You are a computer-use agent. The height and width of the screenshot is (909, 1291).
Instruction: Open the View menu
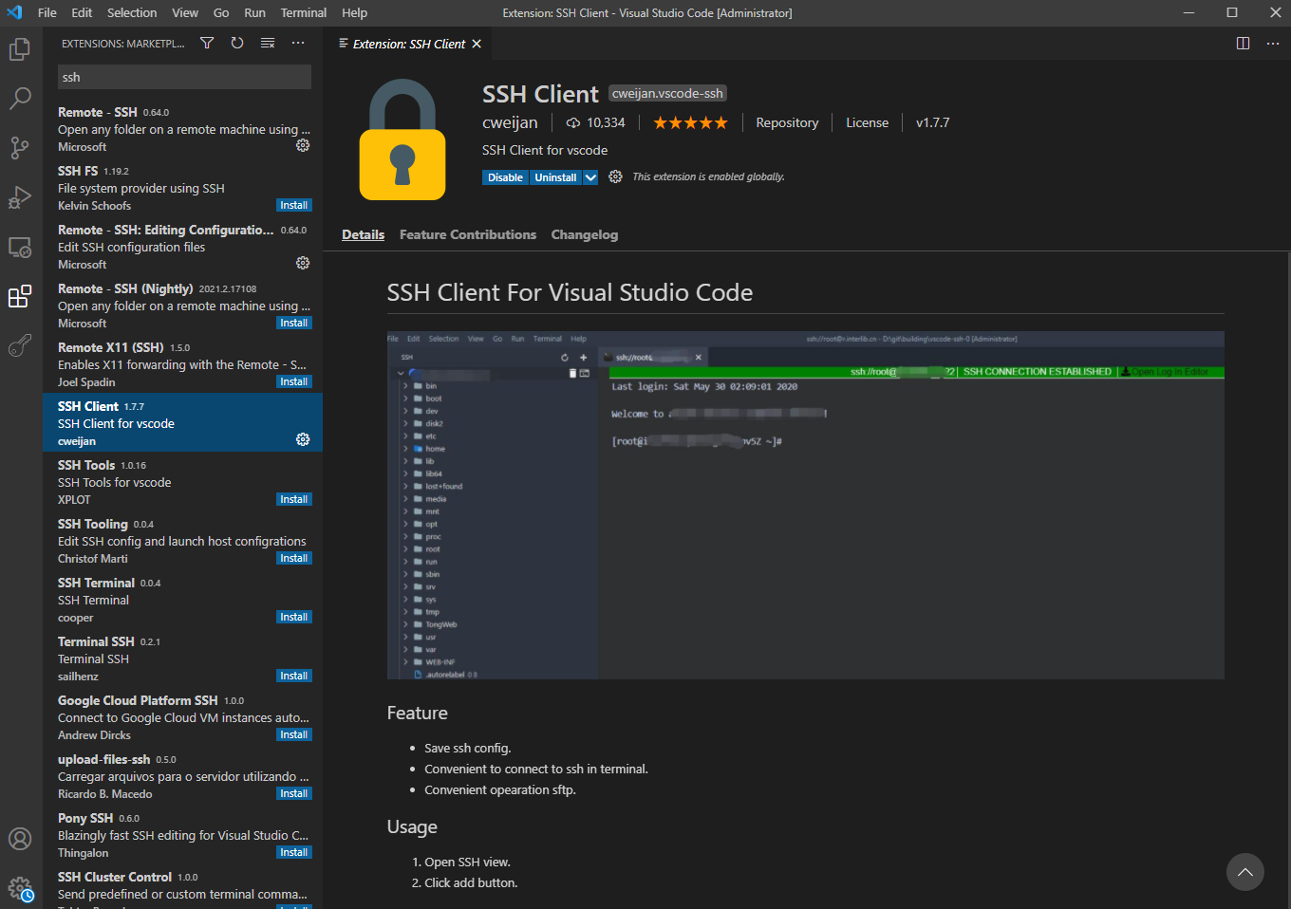tap(185, 12)
